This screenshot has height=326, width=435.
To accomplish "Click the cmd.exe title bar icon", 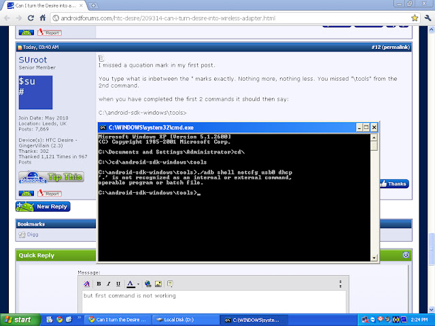I will point(103,128).
